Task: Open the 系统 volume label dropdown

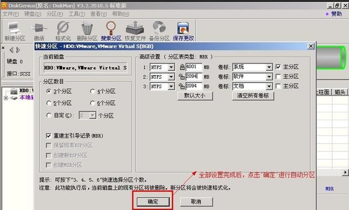Action: 269,67
